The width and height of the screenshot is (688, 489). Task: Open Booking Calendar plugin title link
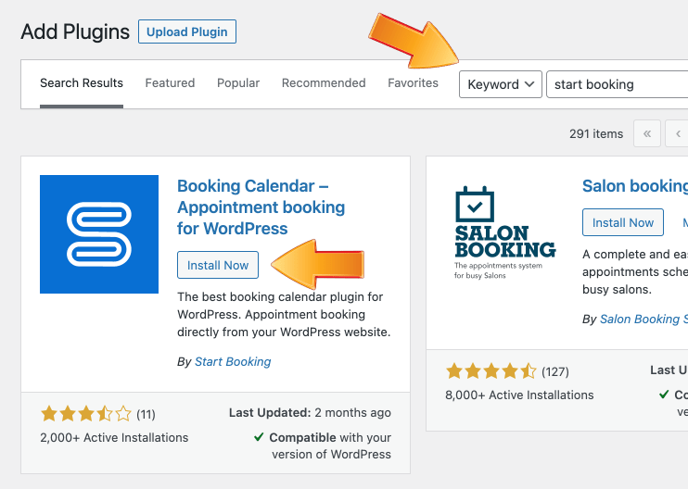[x=261, y=207]
